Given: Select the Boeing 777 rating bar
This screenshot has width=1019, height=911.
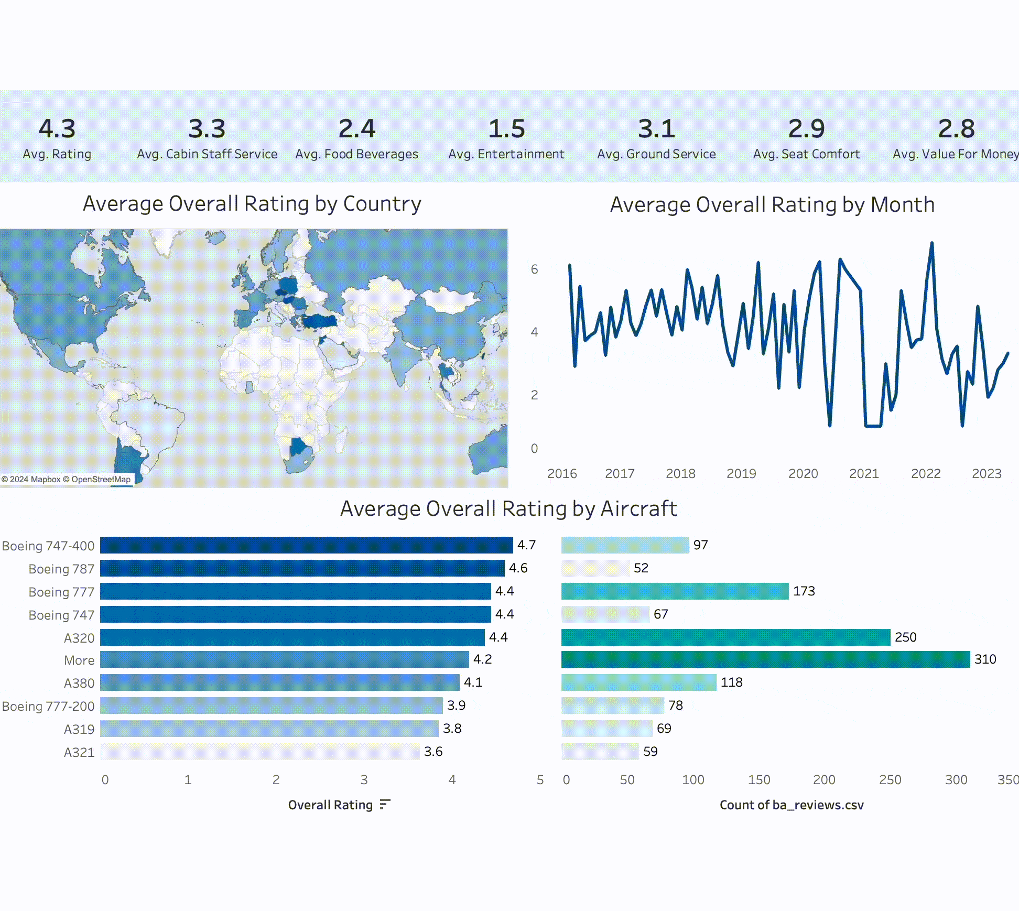Looking at the screenshot, I should tap(296, 591).
